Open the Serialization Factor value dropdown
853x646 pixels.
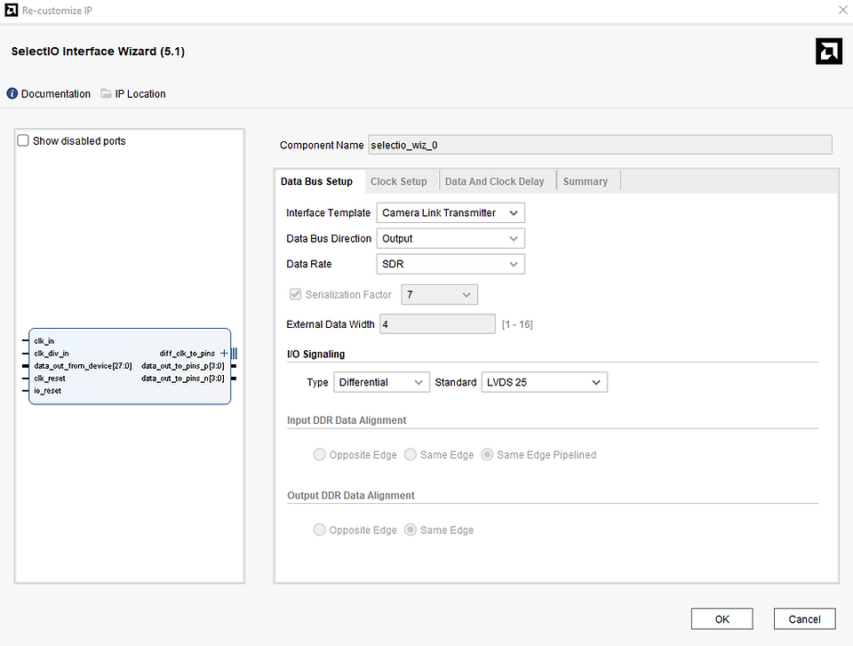pyautogui.click(x=440, y=294)
